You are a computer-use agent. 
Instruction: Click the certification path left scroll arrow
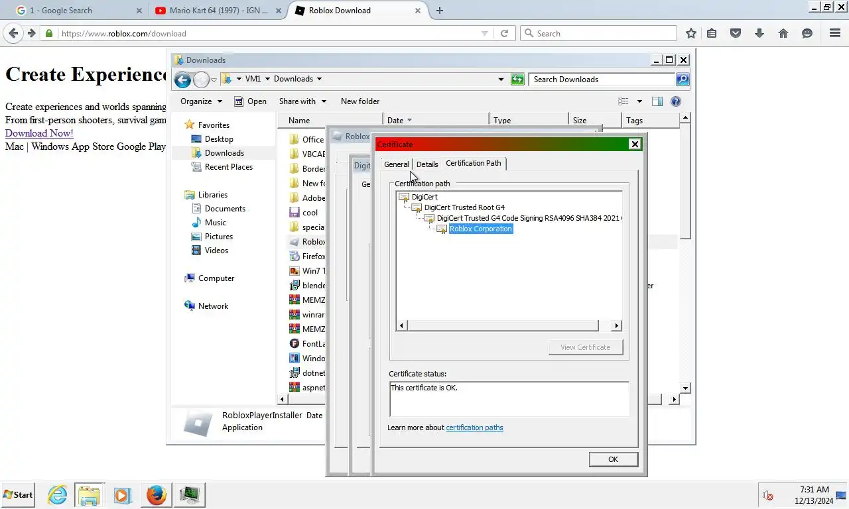tap(401, 325)
